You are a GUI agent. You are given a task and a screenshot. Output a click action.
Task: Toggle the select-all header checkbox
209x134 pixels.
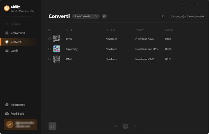(50, 30)
